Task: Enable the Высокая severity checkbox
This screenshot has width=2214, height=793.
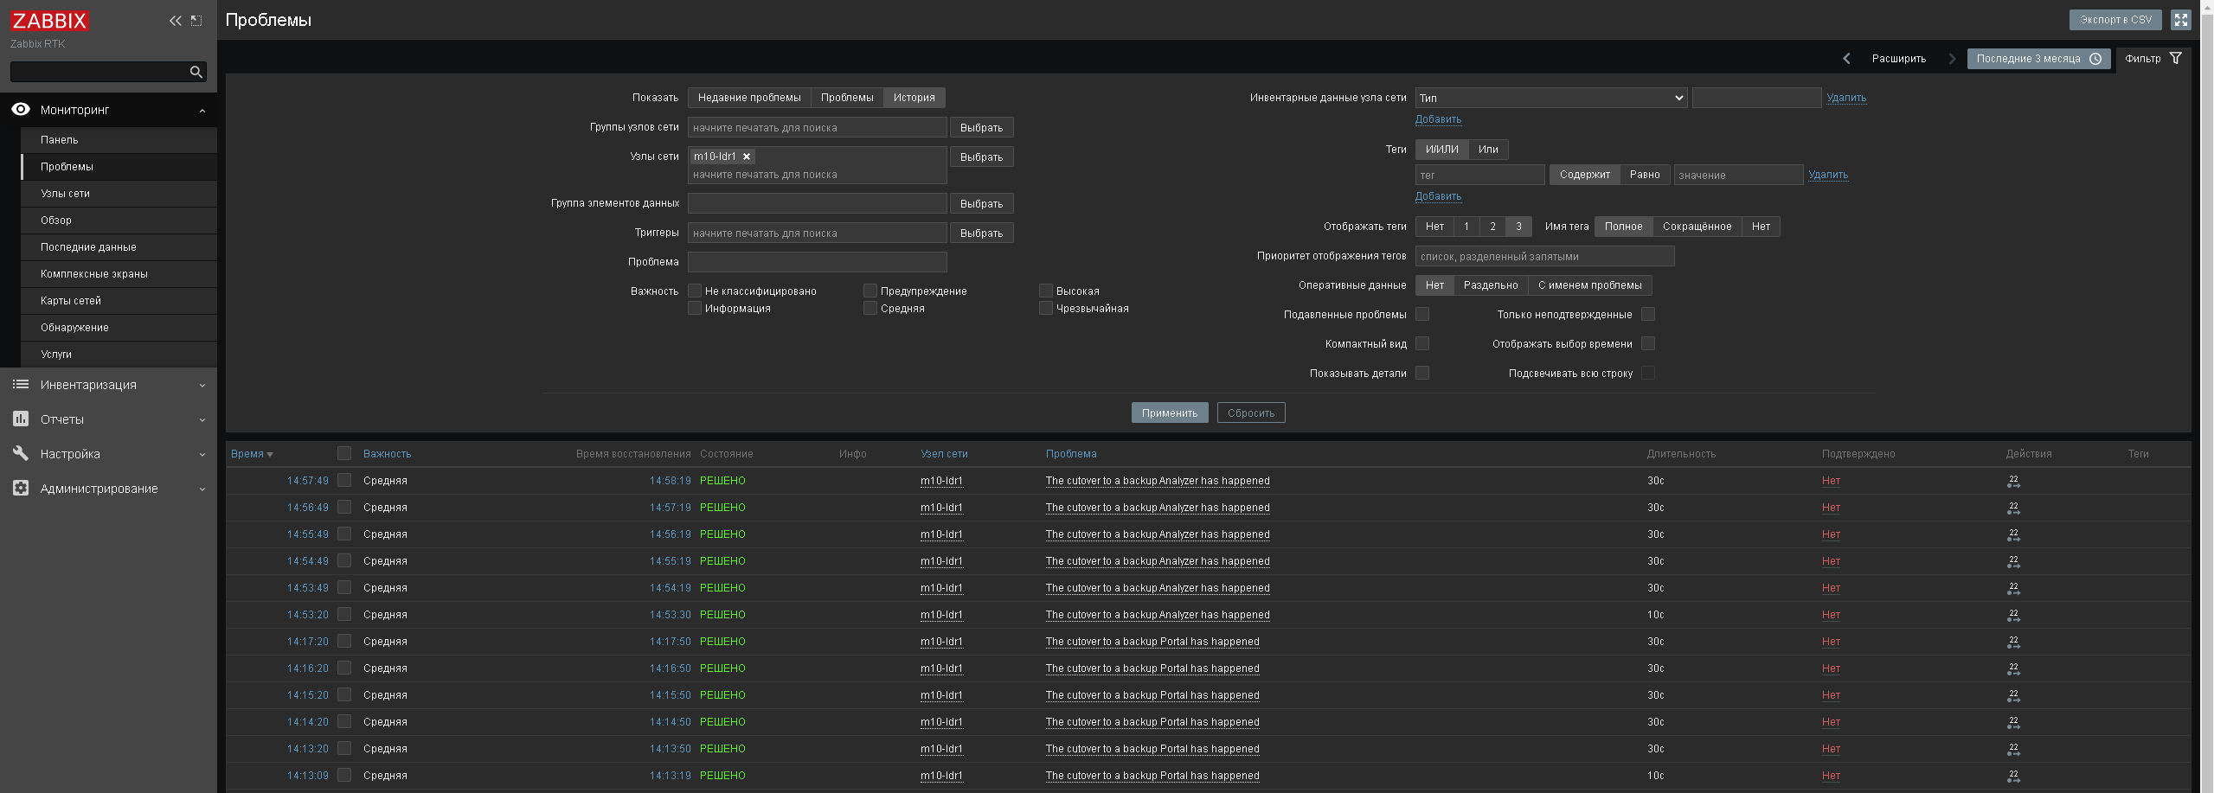Action: pyautogui.click(x=1045, y=291)
